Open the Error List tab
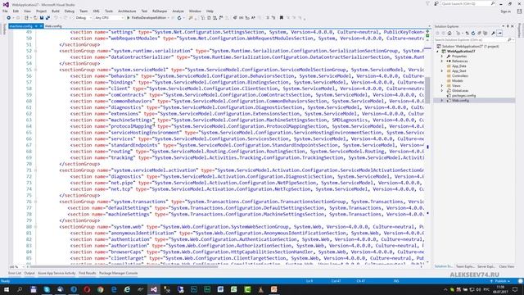 [15, 273]
